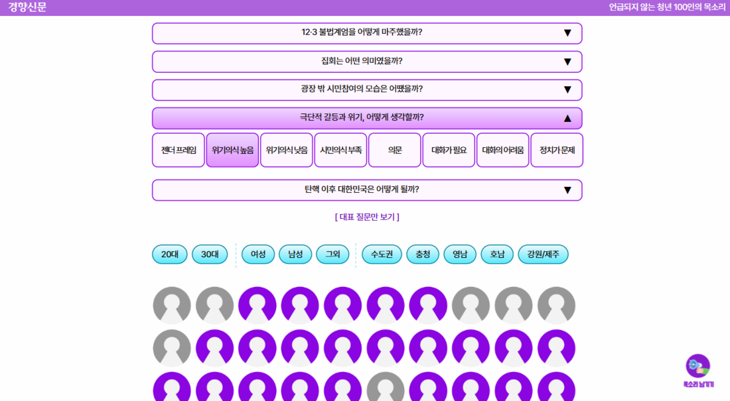Expand the 12·3 불법계엄 question section
The width and height of the screenshot is (730, 401).
coord(368,33)
